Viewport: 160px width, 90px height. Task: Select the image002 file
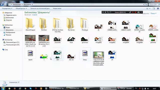coord(112,40)
